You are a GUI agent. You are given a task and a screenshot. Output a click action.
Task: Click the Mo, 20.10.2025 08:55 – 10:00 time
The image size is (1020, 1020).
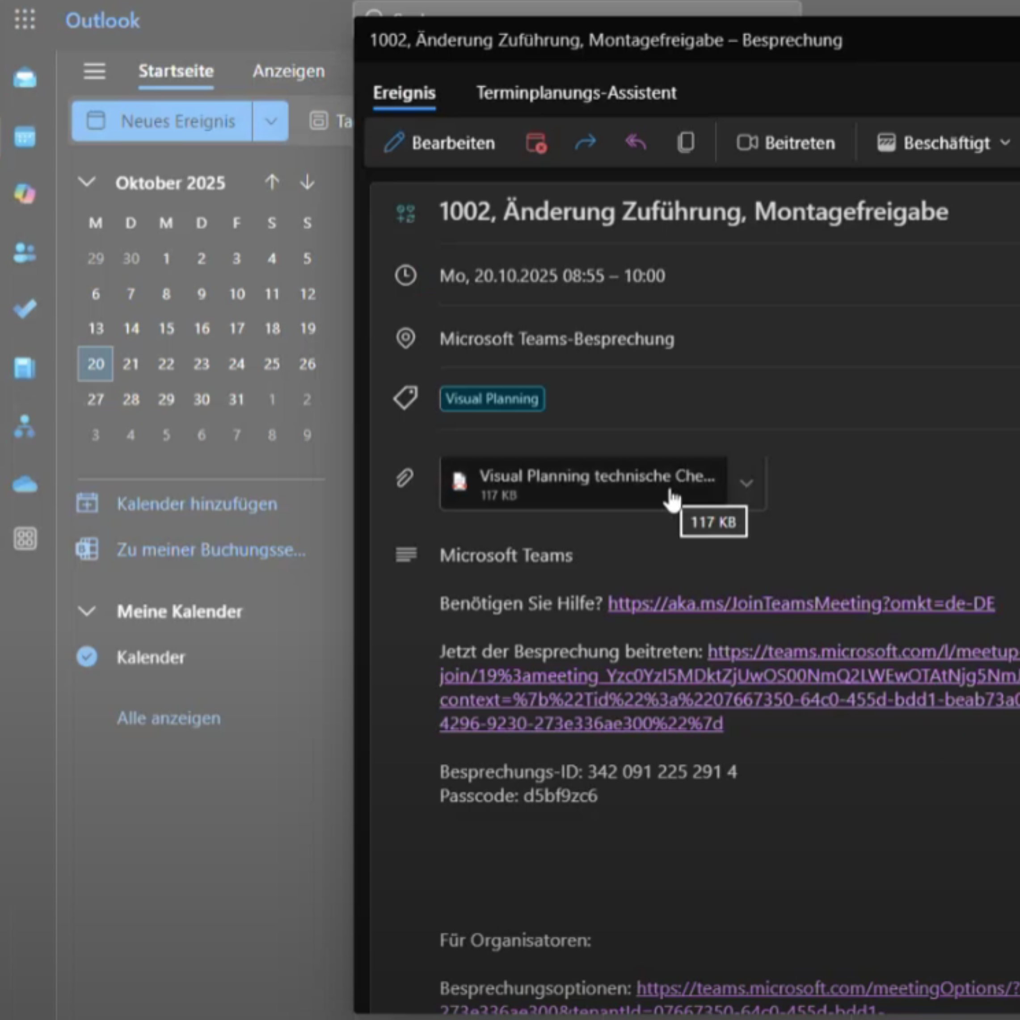[x=552, y=276]
